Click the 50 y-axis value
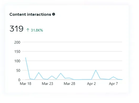Image resolution: width=139 pixels, height=103 pixels. click(x=18, y=70)
